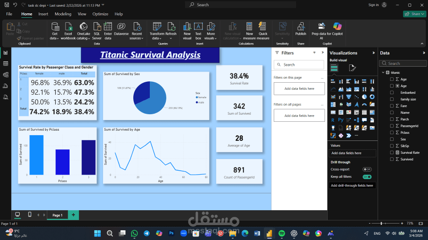Open the More visuals dropdown

(x=210, y=38)
